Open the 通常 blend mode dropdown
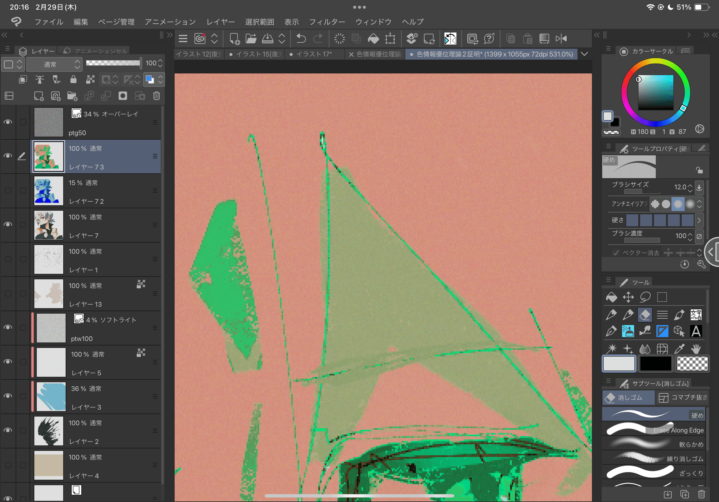 click(x=54, y=64)
